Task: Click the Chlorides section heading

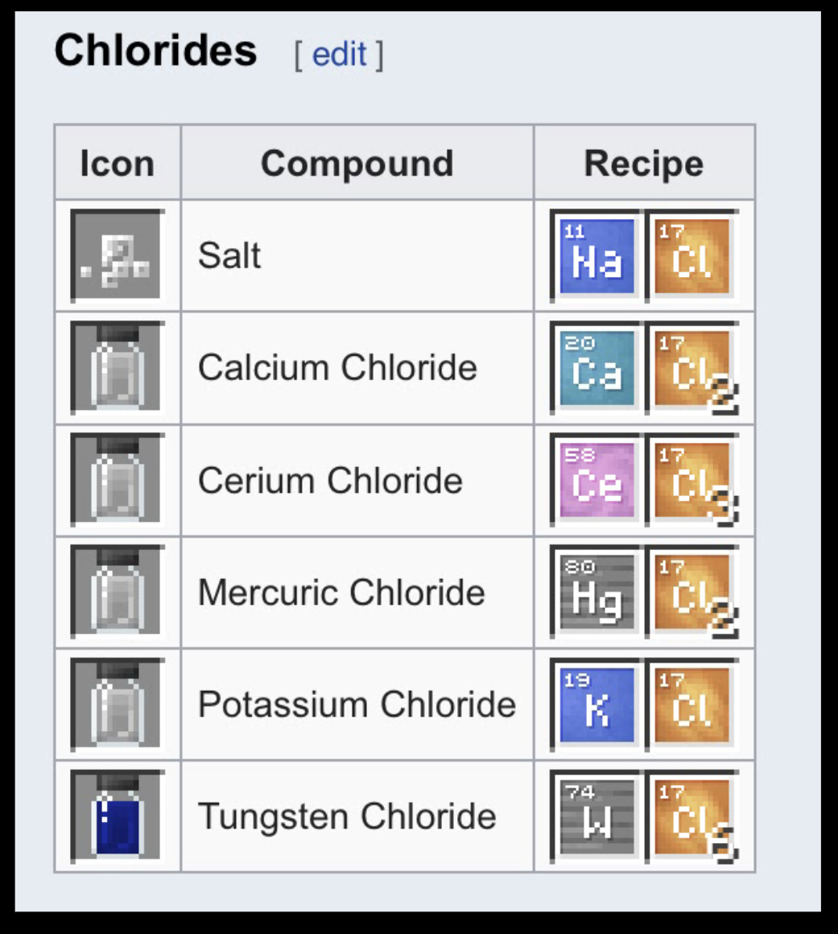Action: tap(156, 50)
